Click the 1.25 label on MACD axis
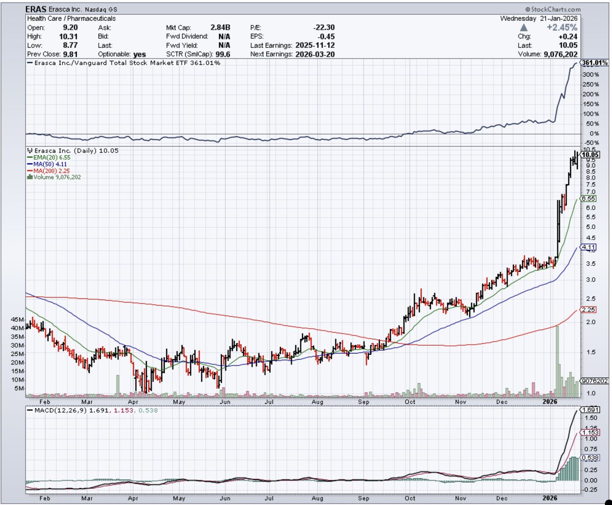This screenshot has height=505, width=612. coord(592,427)
